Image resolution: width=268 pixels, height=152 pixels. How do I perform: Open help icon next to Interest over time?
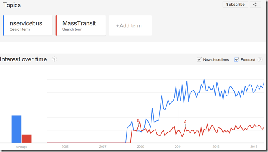(54, 59)
